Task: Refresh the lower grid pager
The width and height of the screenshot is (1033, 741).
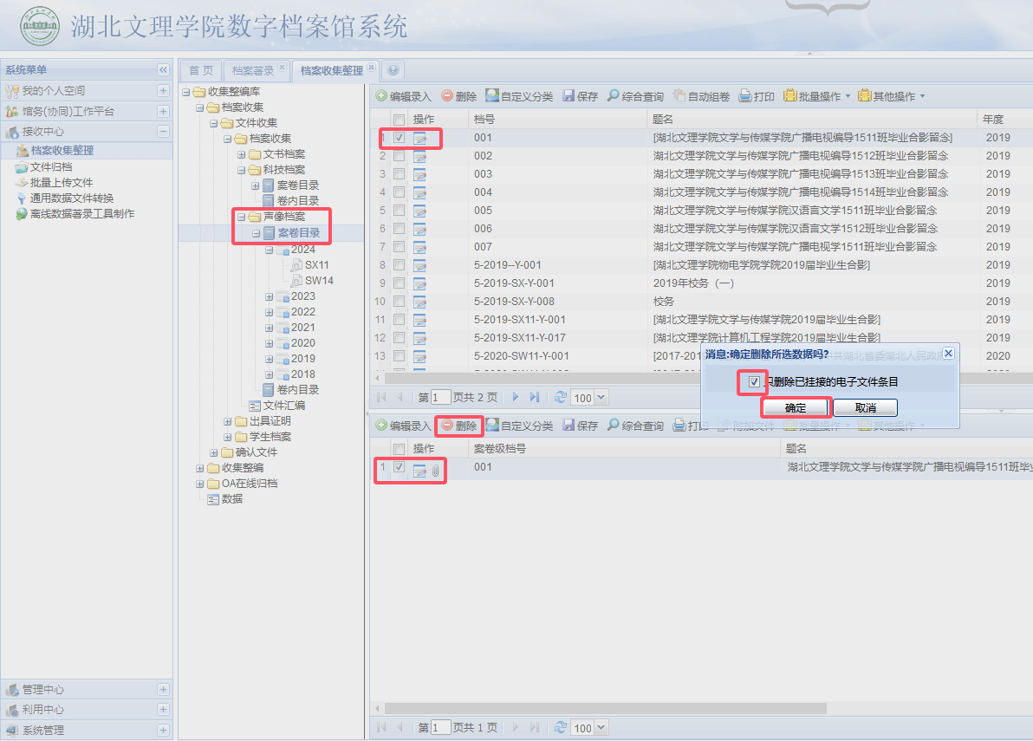Action: [x=561, y=727]
